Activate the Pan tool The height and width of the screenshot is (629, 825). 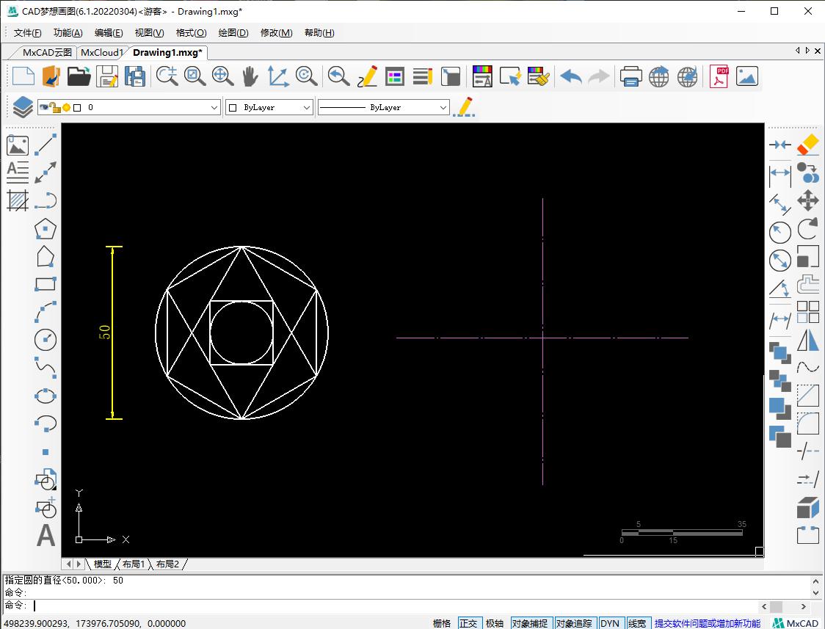(x=250, y=76)
